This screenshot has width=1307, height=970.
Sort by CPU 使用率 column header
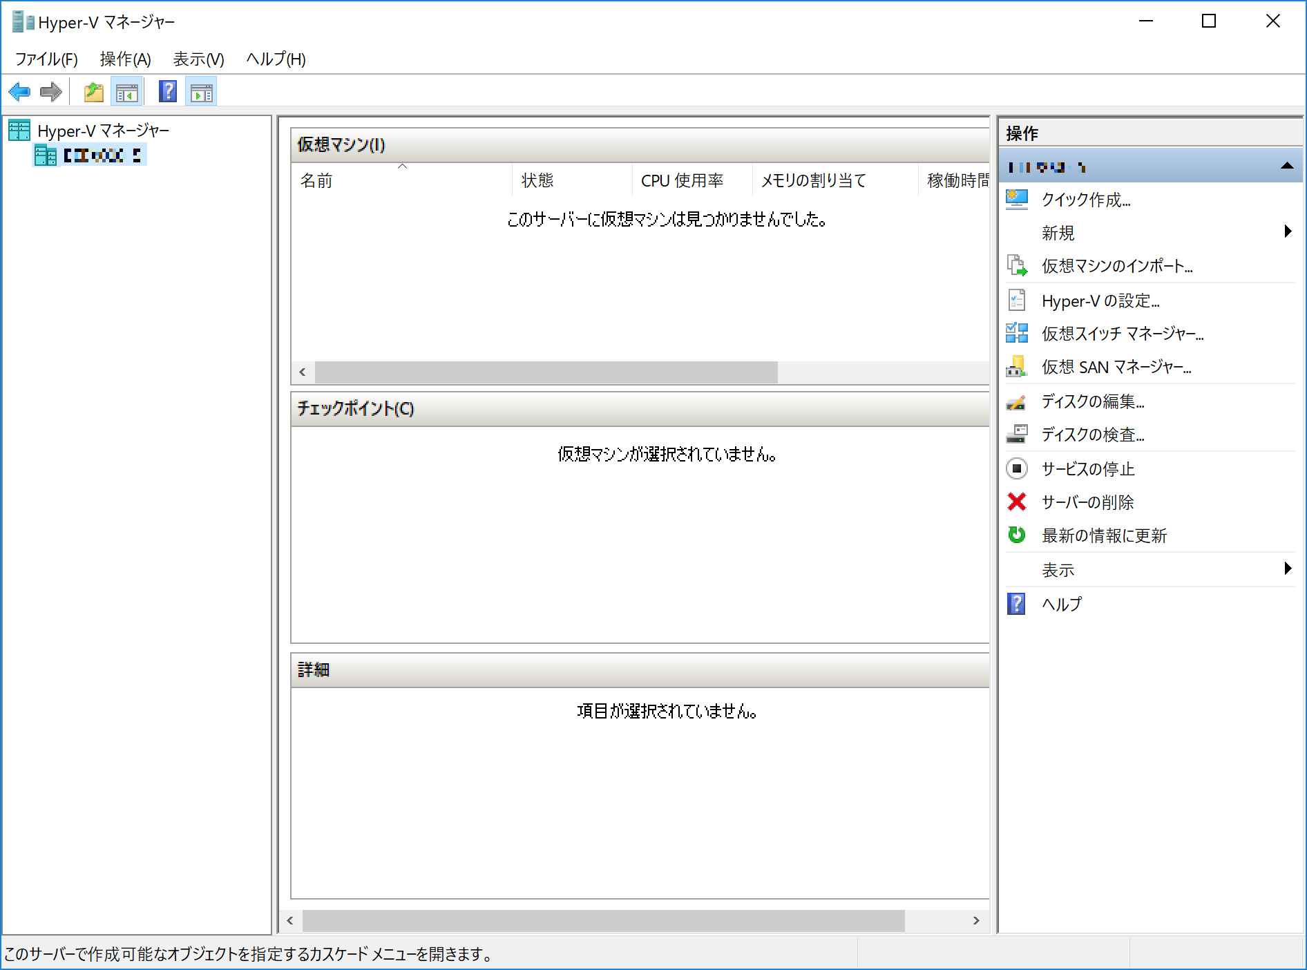[x=692, y=180]
